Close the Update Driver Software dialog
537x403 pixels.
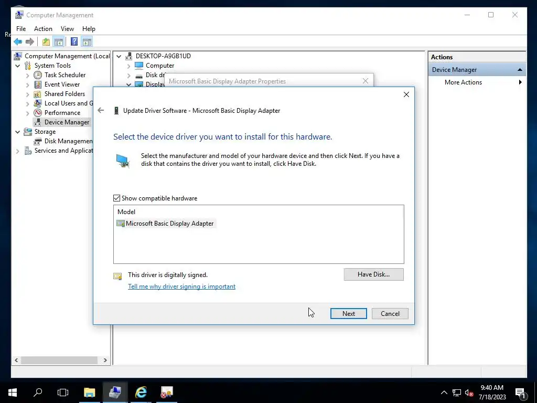pos(406,94)
